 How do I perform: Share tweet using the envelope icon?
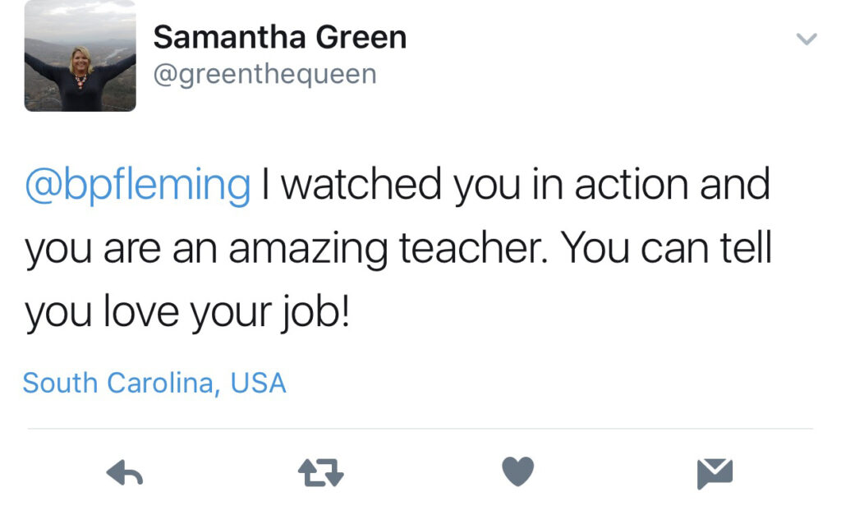715,473
